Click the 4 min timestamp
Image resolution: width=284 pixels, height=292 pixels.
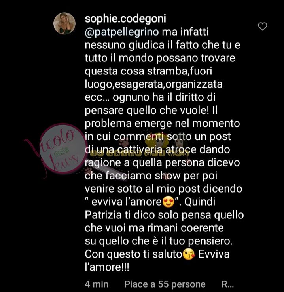pos(97,284)
